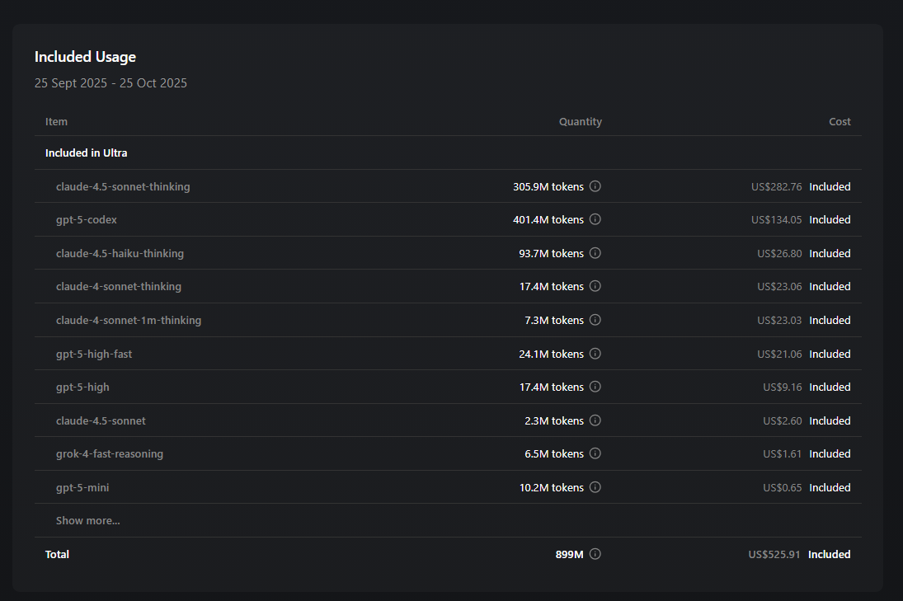Click the US$282.76 cost value
Viewport: 903px width, 601px height.
point(776,186)
